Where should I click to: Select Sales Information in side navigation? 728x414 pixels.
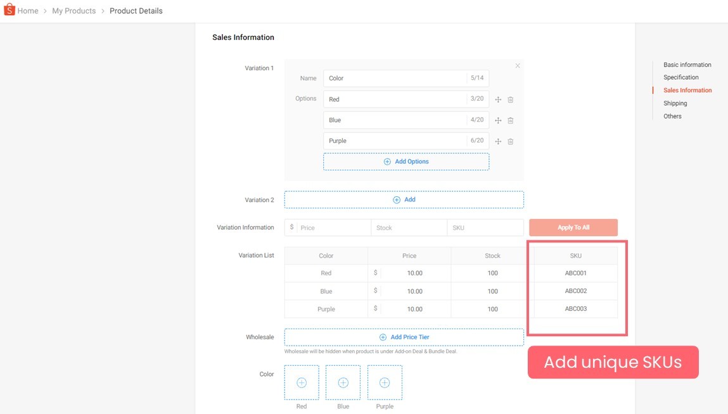pos(687,90)
